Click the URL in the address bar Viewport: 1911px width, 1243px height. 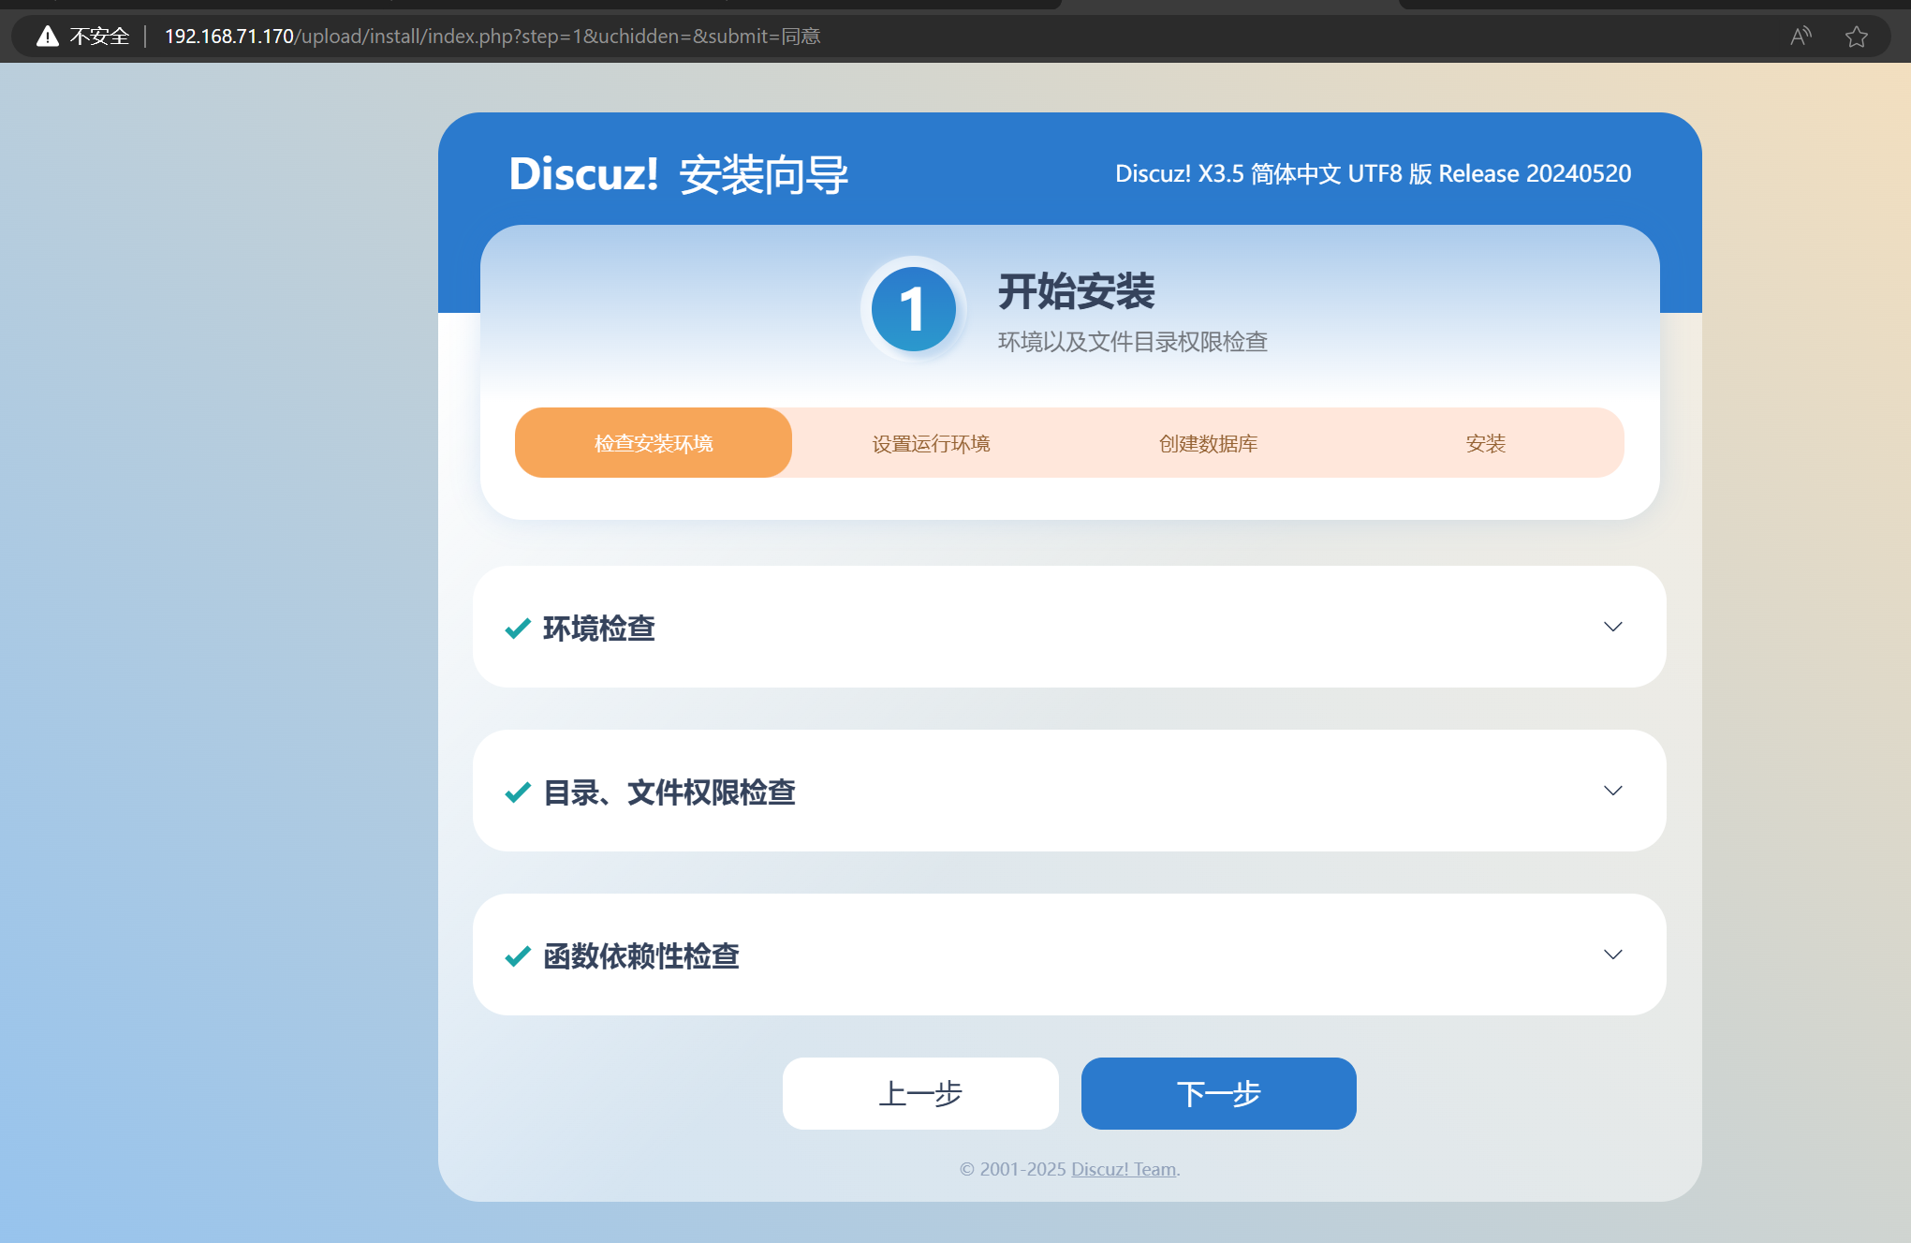tap(492, 37)
